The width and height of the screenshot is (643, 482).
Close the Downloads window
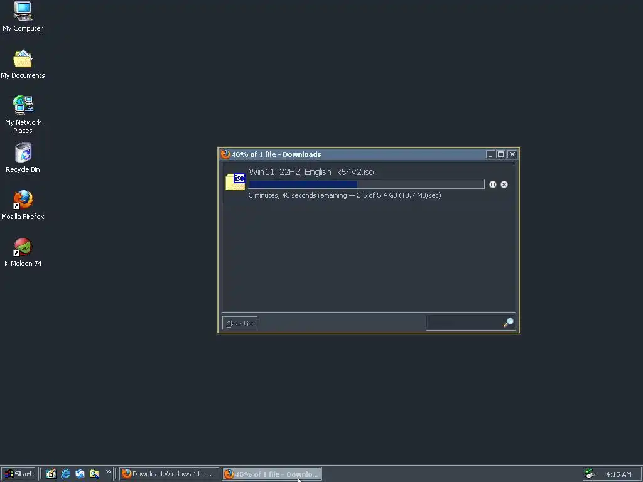[512, 154]
